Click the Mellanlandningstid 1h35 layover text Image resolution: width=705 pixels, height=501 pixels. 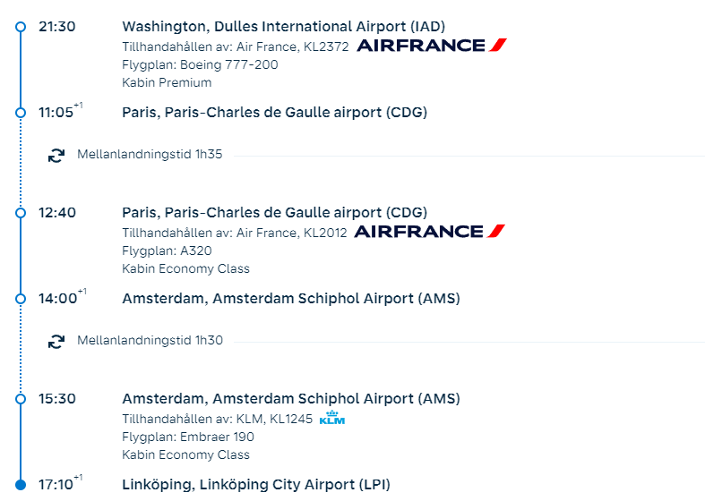[150, 155]
